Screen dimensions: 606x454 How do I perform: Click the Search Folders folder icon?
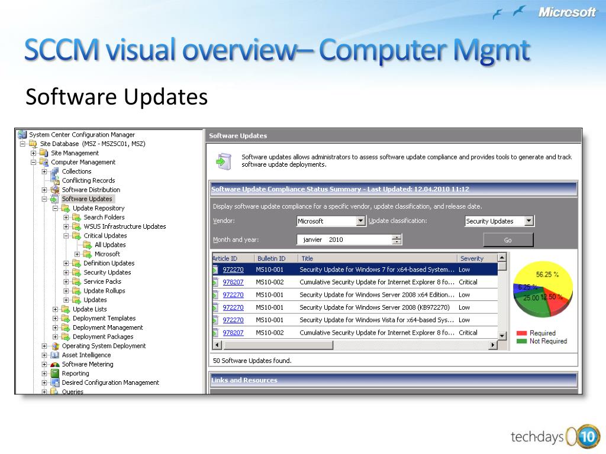76,218
